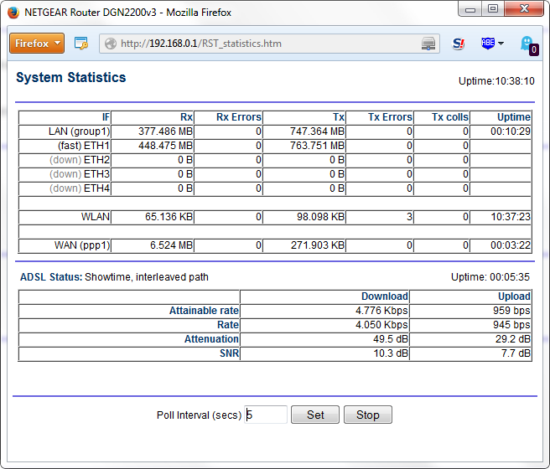The height and width of the screenshot is (469, 550).
Task: Close the router statistics window
Action: [x=523, y=9]
